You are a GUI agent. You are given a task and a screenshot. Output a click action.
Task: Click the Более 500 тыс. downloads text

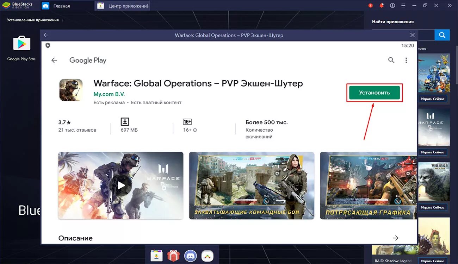click(x=267, y=122)
